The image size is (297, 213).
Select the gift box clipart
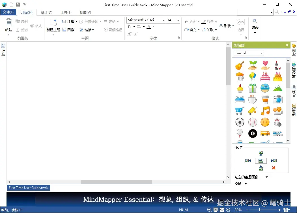pos(253,88)
